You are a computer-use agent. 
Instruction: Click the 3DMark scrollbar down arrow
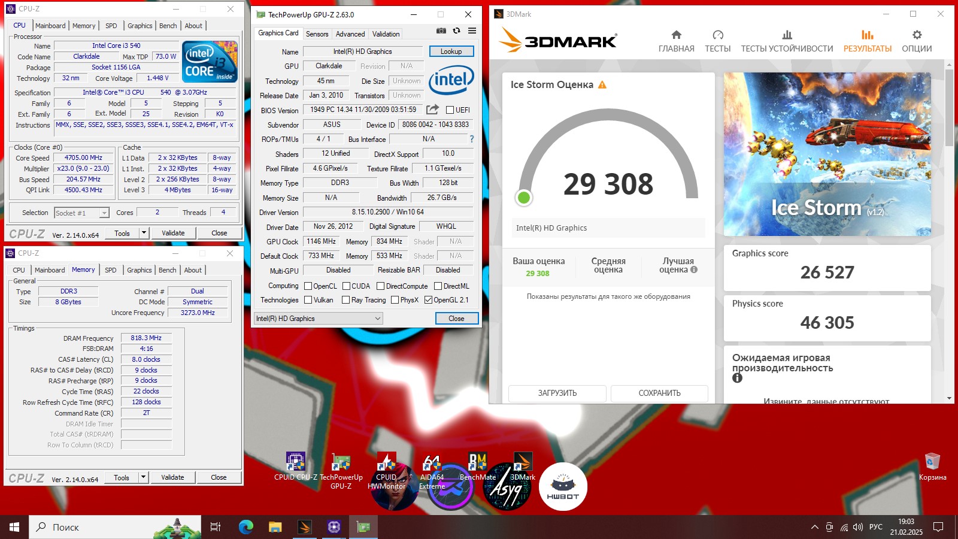[949, 398]
